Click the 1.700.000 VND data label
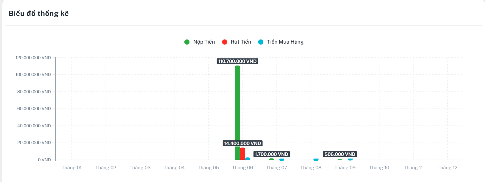The width and height of the screenshot is (485, 182). point(272,154)
